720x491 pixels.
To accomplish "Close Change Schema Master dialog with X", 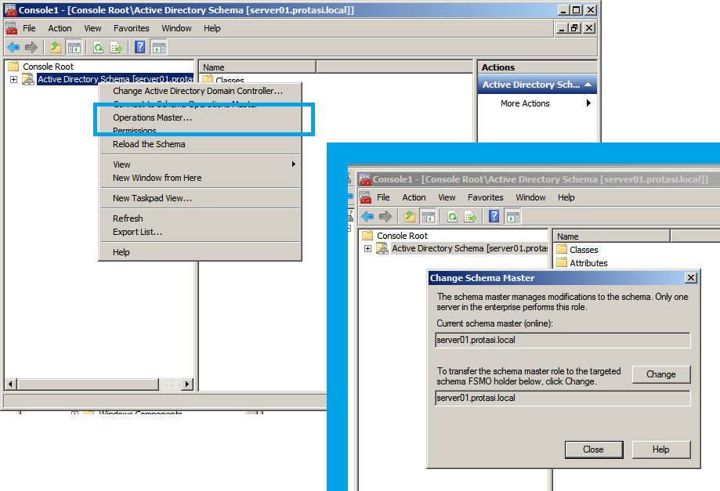I will pyautogui.click(x=690, y=278).
